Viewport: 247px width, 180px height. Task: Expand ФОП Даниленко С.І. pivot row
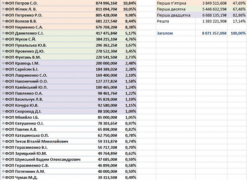tap(3, 34)
